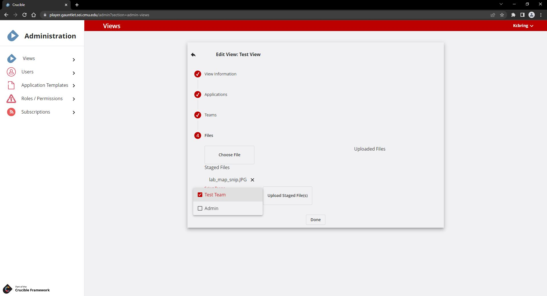Click the Application Templates document icon
547x296 pixels.
pos(11,85)
